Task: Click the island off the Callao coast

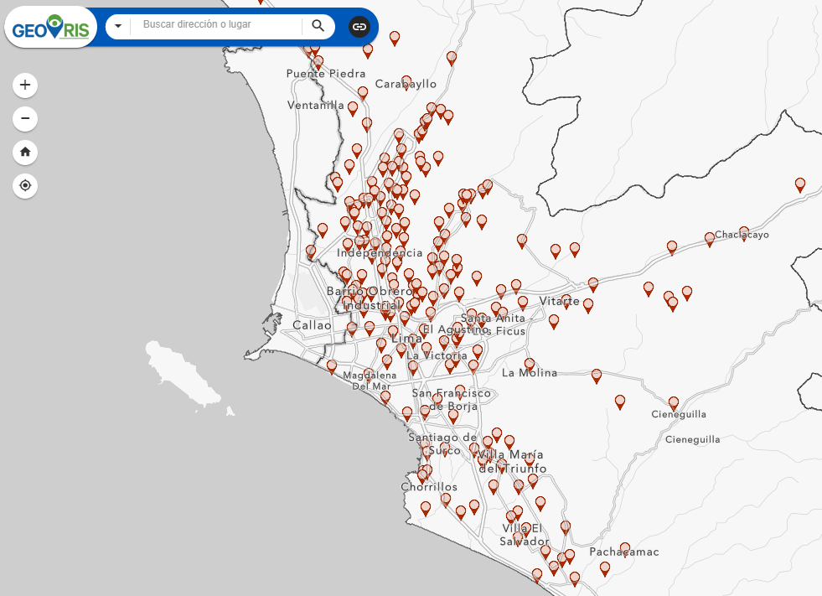Action: click(x=181, y=374)
